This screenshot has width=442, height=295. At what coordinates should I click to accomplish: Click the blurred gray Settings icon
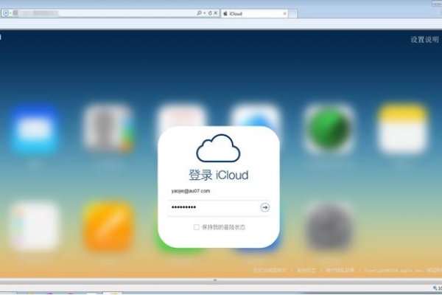click(x=329, y=226)
